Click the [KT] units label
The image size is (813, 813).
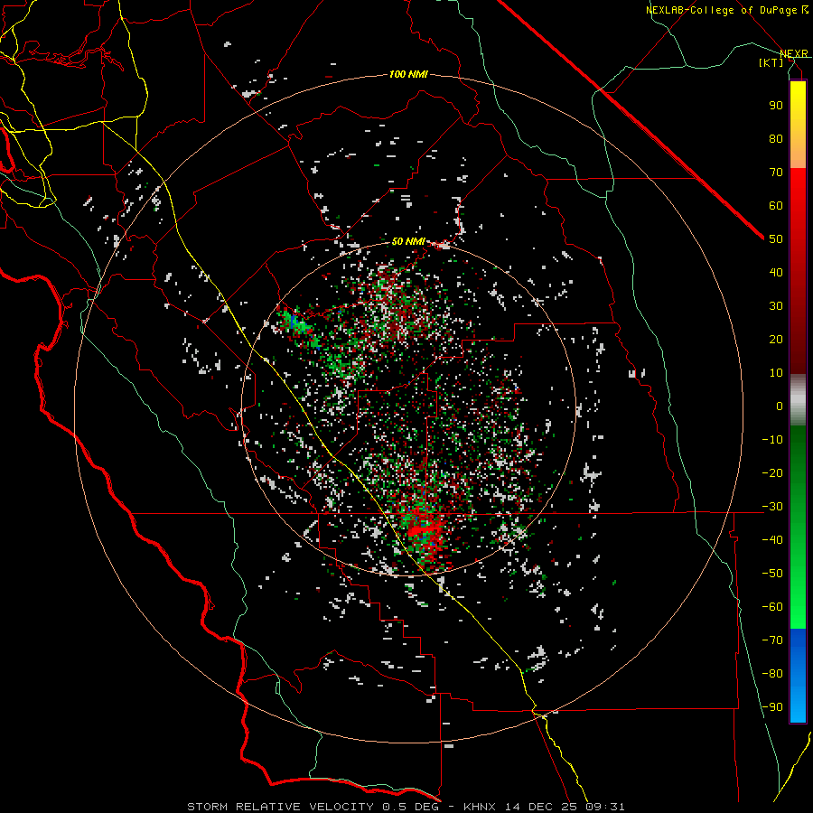[x=771, y=62]
